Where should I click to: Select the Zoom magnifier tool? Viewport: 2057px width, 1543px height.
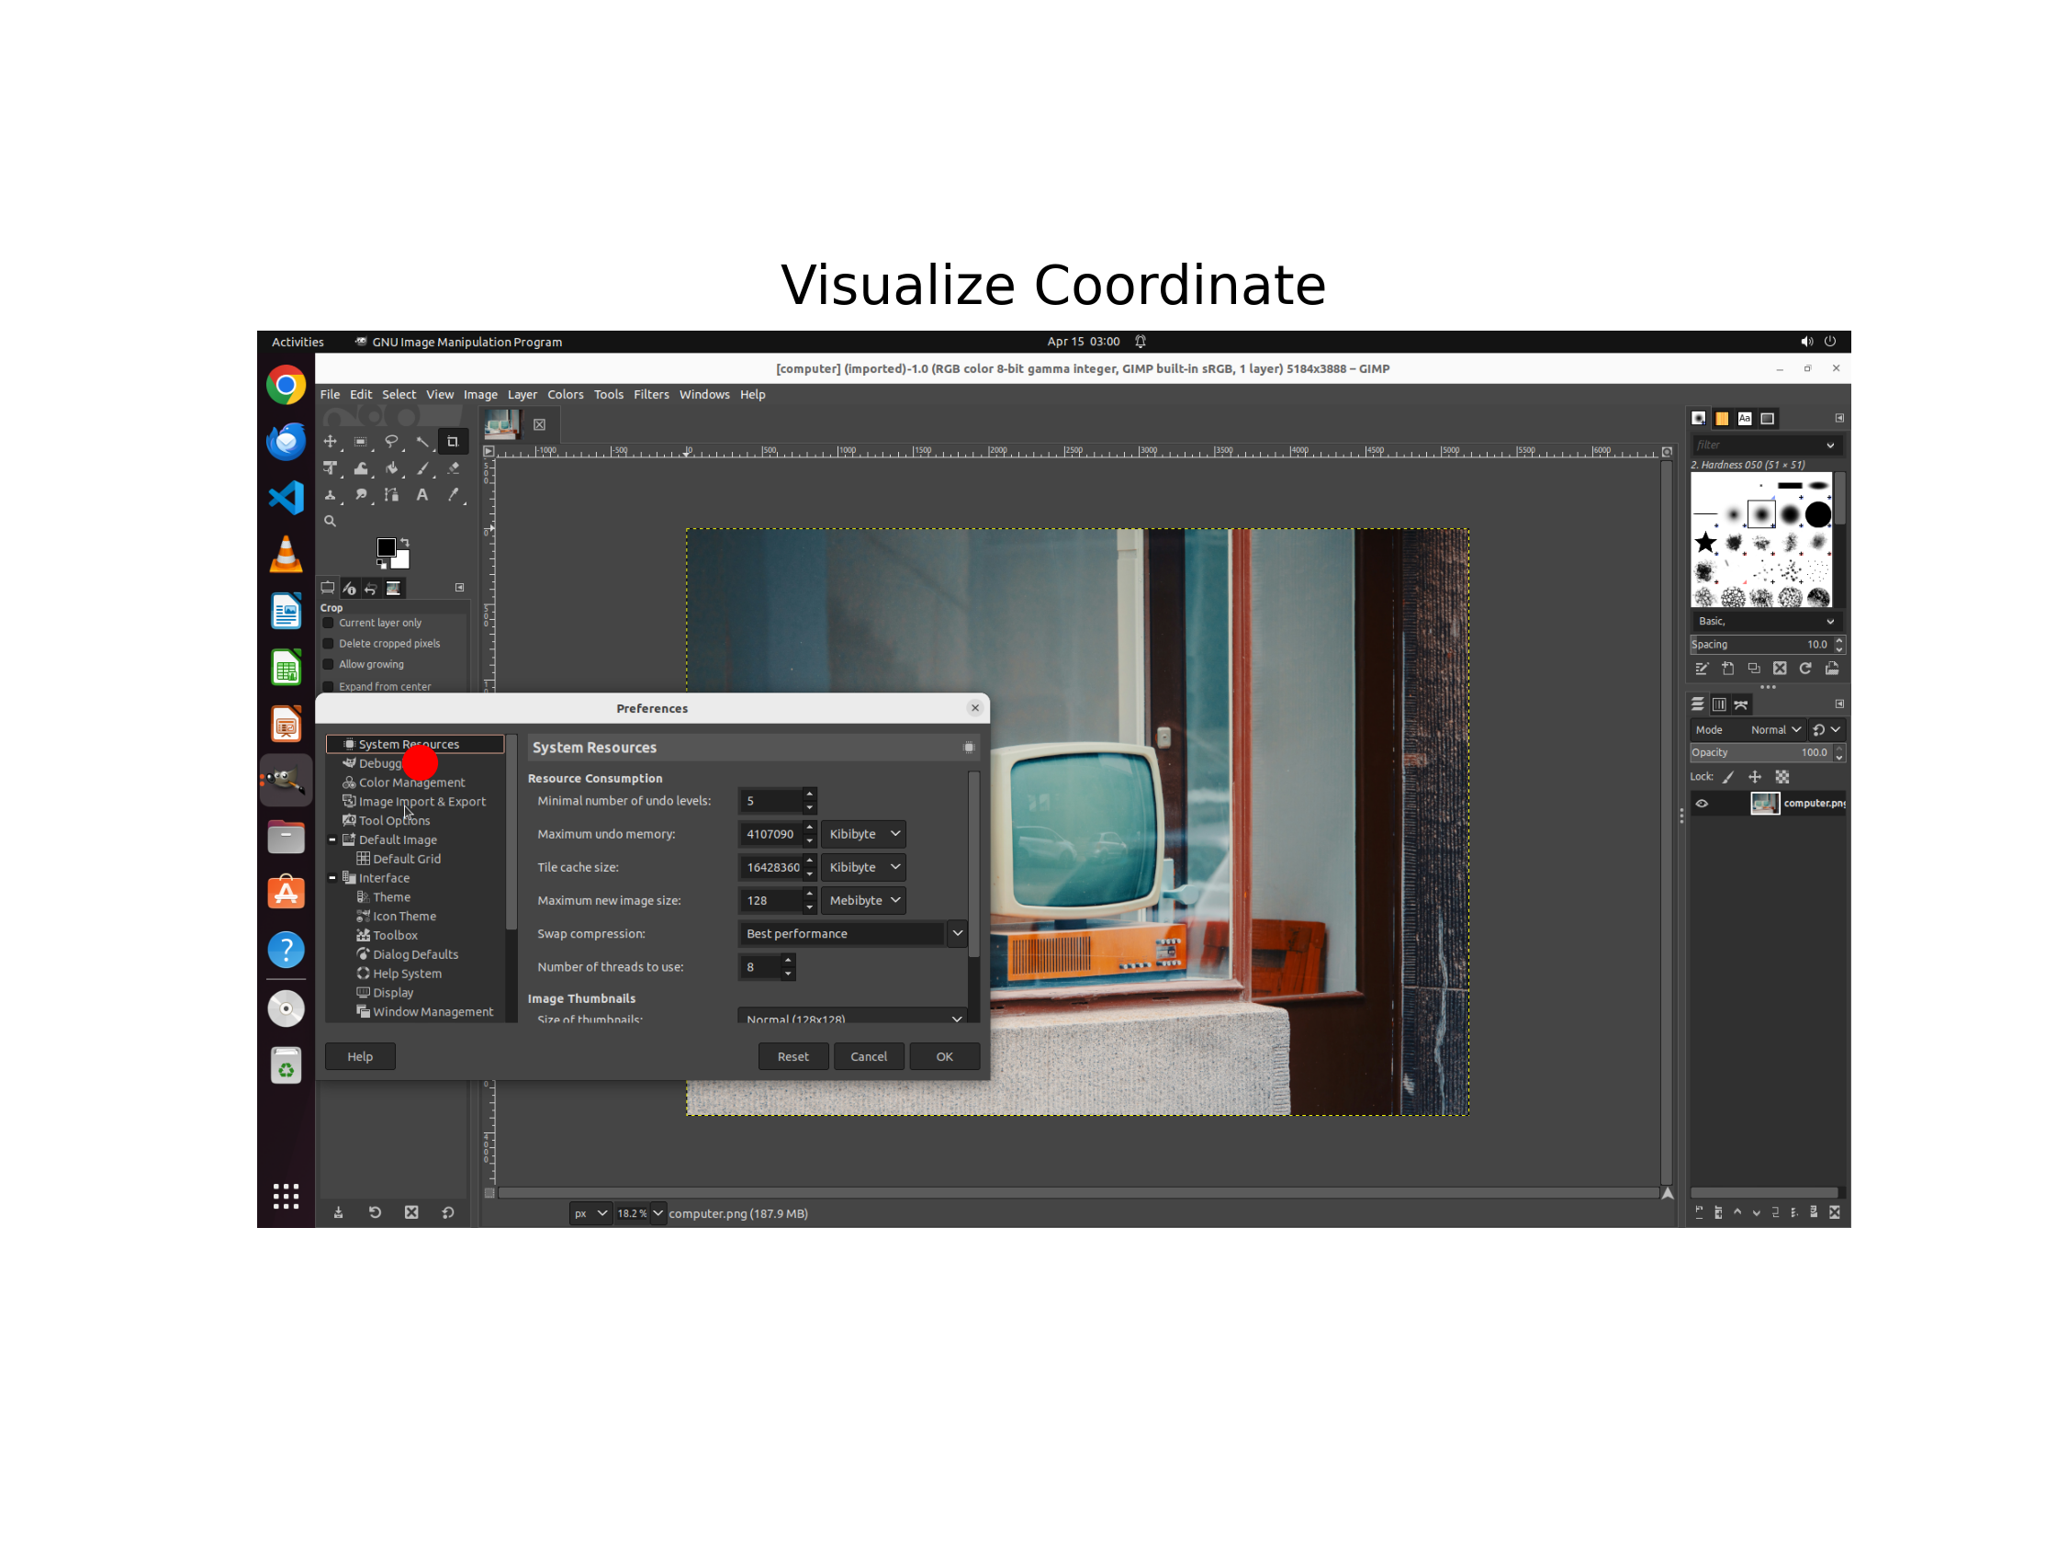click(330, 522)
